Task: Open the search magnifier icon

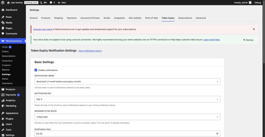Action: pos(41,3)
